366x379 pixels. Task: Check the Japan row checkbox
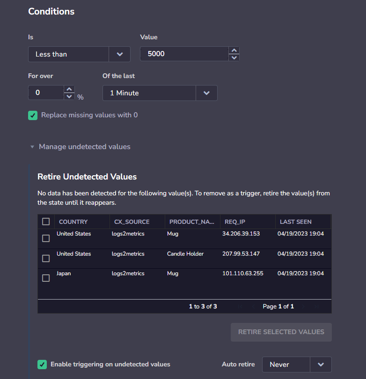(46, 278)
